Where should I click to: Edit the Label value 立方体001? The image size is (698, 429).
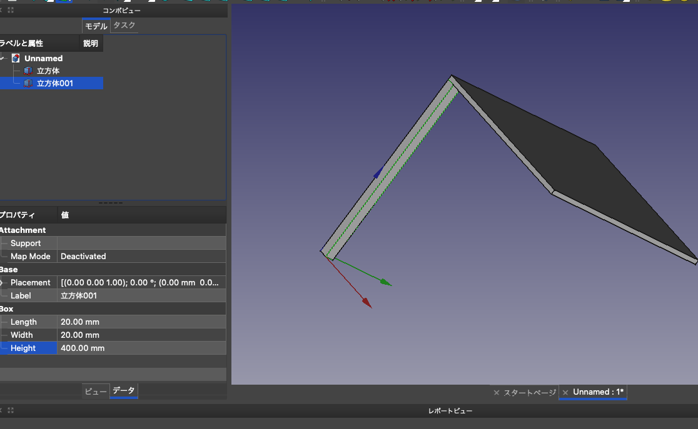tap(141, 295)
